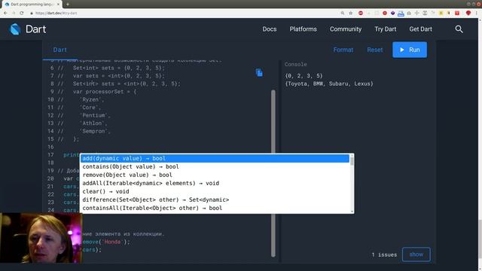This screenshot has height=271, width=482.
Task: Reload the page with the refresh icon
Action: (x=22, y=14)
